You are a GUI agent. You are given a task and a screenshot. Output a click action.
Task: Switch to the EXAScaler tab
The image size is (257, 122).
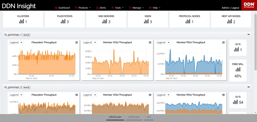[134, 118]
